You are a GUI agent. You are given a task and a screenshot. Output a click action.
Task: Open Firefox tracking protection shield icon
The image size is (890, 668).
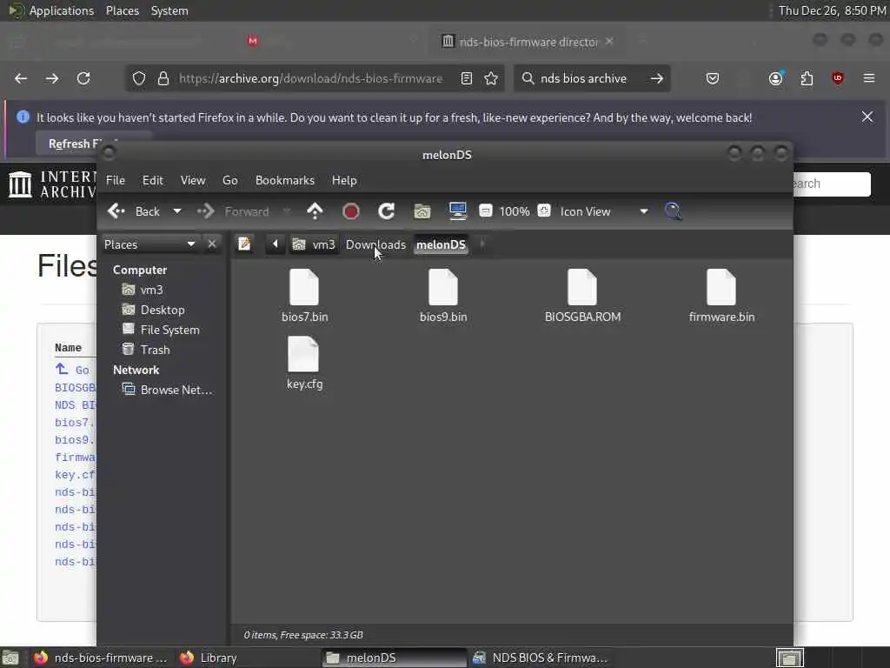pyautogui.click(x=139, y=78)
